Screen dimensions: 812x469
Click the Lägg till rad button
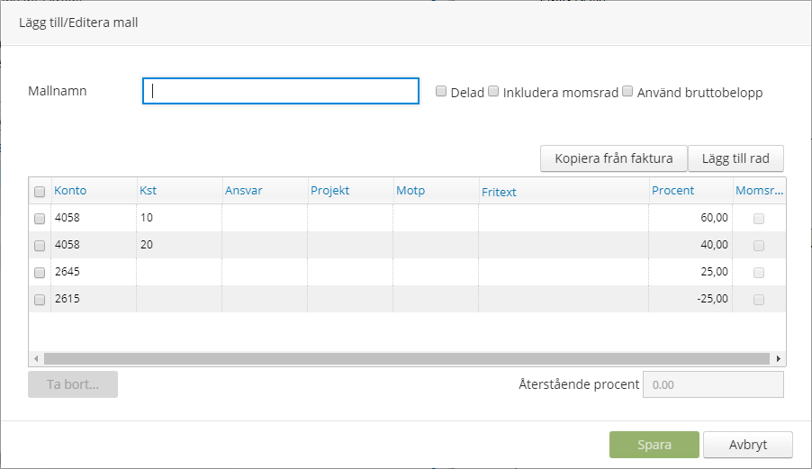[x=735, y=158]
